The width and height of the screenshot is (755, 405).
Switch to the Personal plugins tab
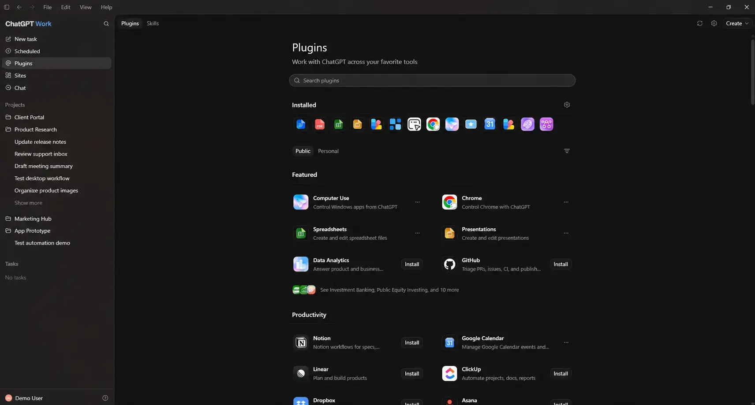pyautogui.click(x=328, y=151)
